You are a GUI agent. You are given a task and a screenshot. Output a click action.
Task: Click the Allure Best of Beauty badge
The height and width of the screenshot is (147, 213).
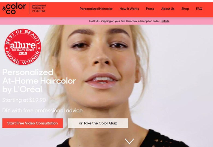[23, 47]
